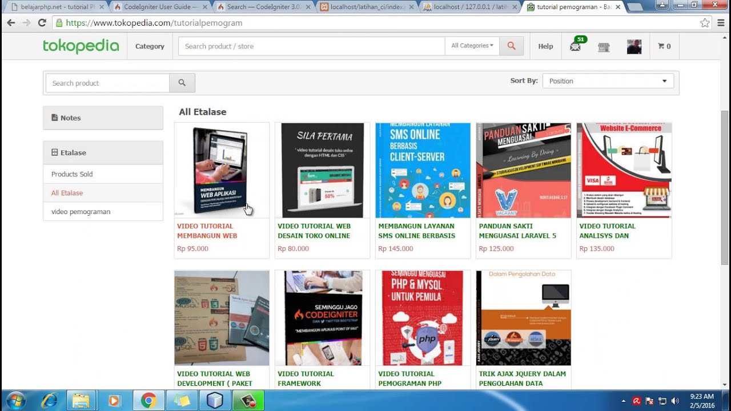Open TRIK AJAX JQUERY title link

click(523, 378)
